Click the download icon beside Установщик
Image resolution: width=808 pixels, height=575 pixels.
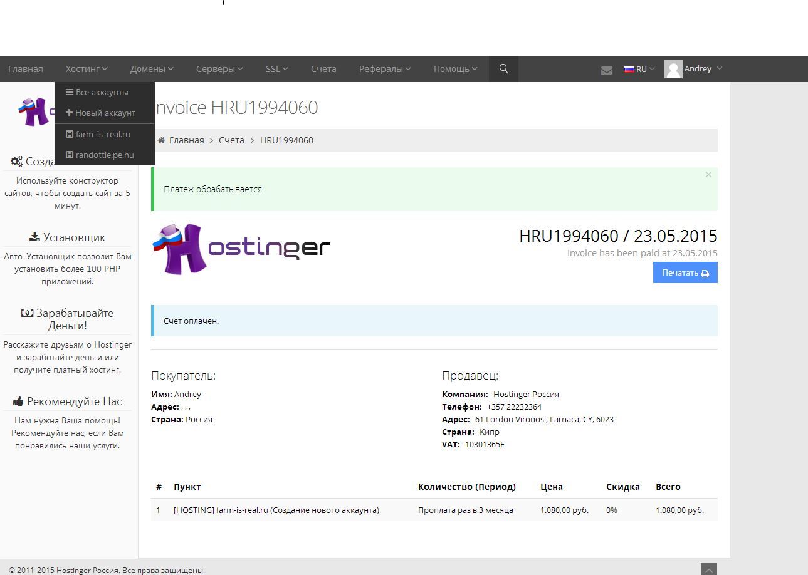34,237
